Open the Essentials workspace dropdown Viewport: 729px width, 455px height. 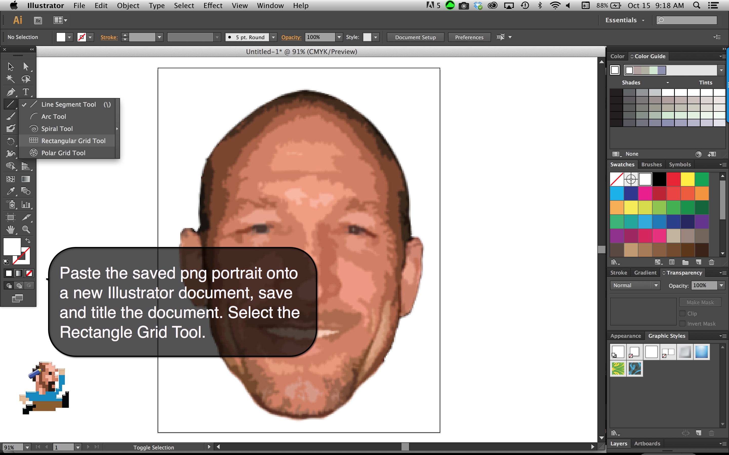point(625,20)
